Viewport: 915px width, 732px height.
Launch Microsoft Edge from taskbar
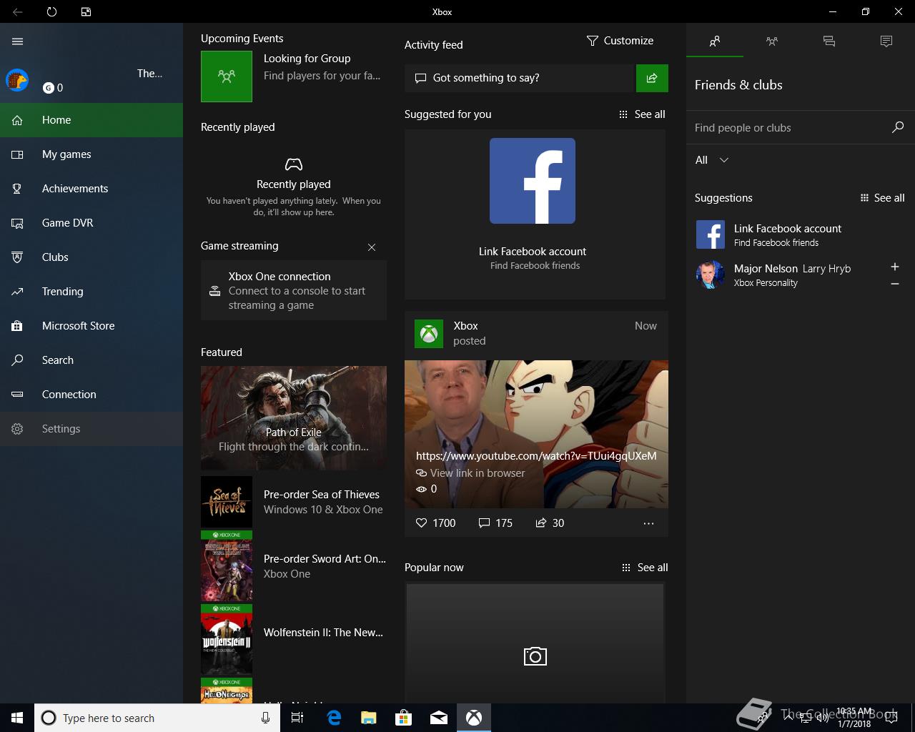334,718
